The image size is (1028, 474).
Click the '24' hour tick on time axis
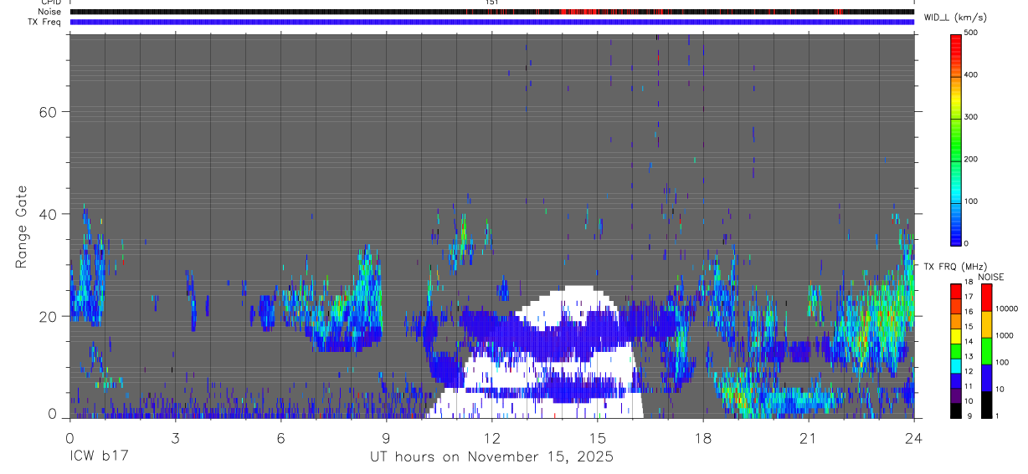point(914,439)
